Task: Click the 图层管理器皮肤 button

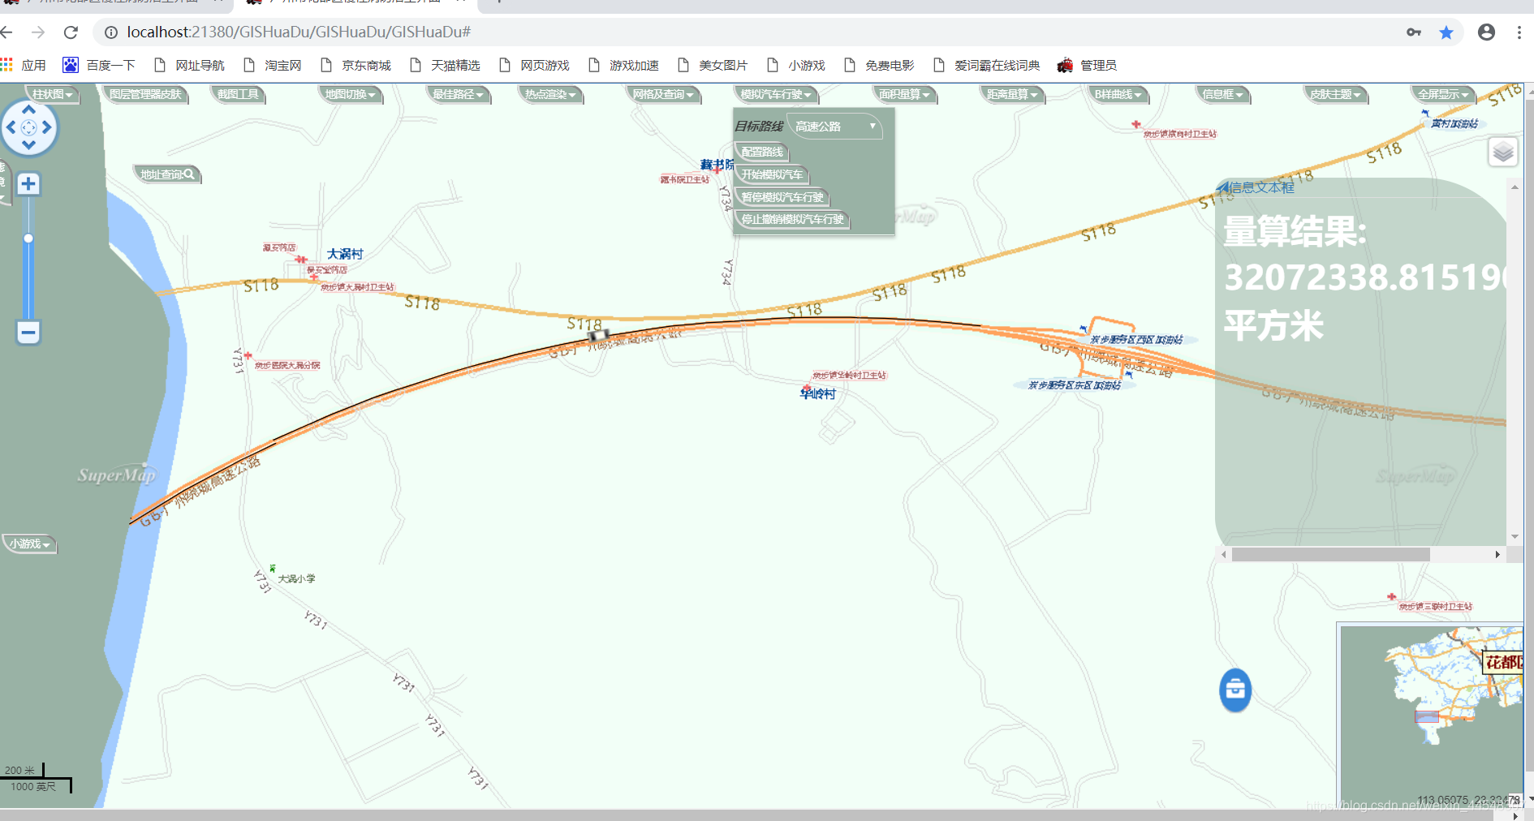Action: 146,95
